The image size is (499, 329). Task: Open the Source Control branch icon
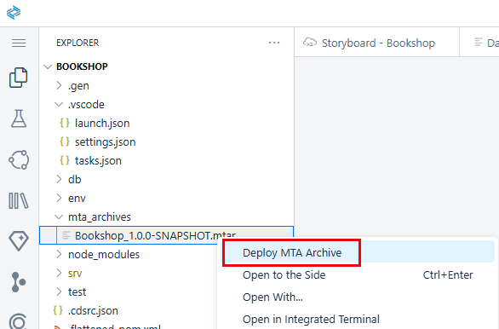coord(19,282)
